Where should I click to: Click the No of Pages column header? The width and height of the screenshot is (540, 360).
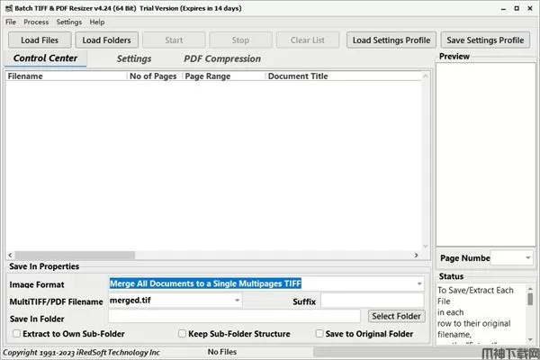[x=154, y=76]
